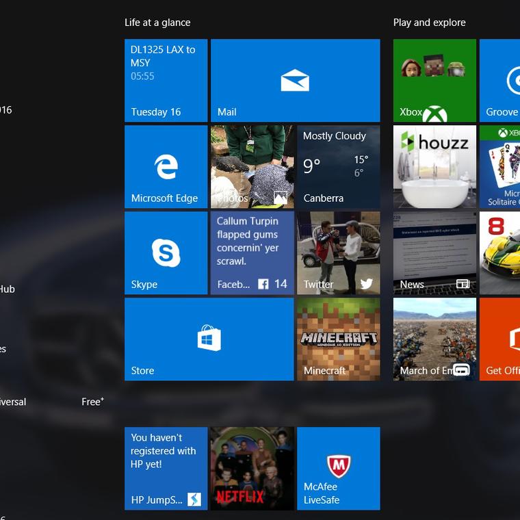This screenshot has height=520, width=520.
Task: Open the Calendar tile showing Tuesday 16
Action: (166, 81)
